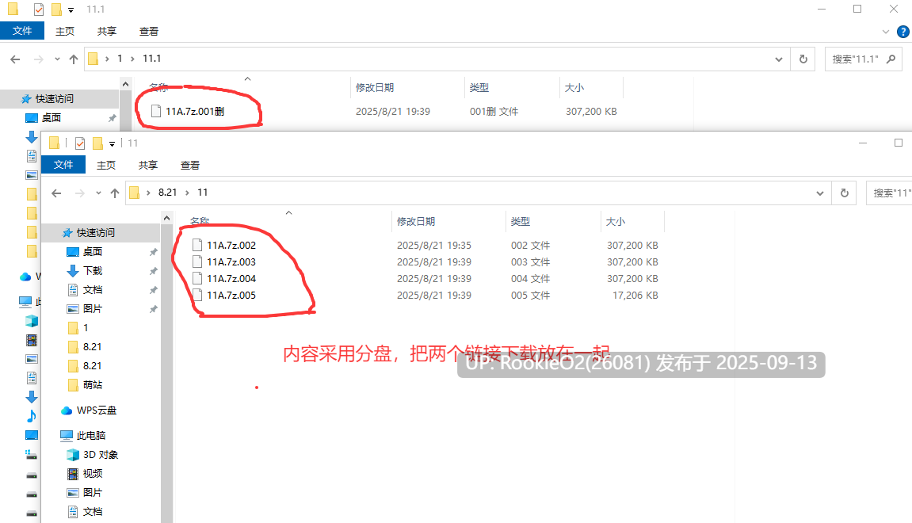912x523 pixels.
Task: Click properties icon in the 11 title bar
Action: tap(80, 143)
